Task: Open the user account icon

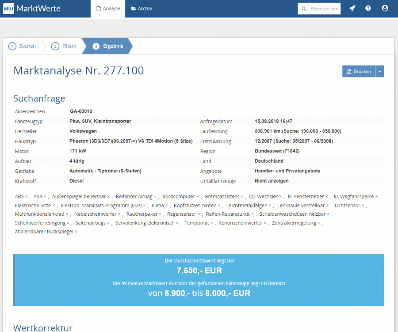Action: pos(385,8)
